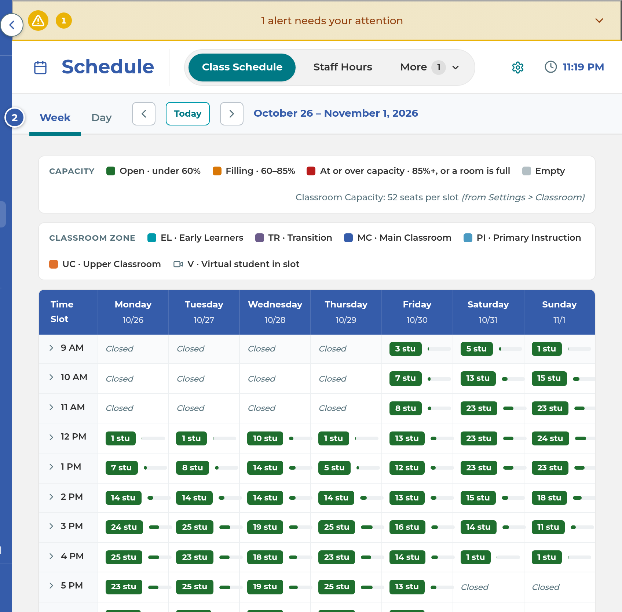Click the October 26 – November 1, 2026 date range
This screenshot has height=612, width=622.
coord(336,113)
